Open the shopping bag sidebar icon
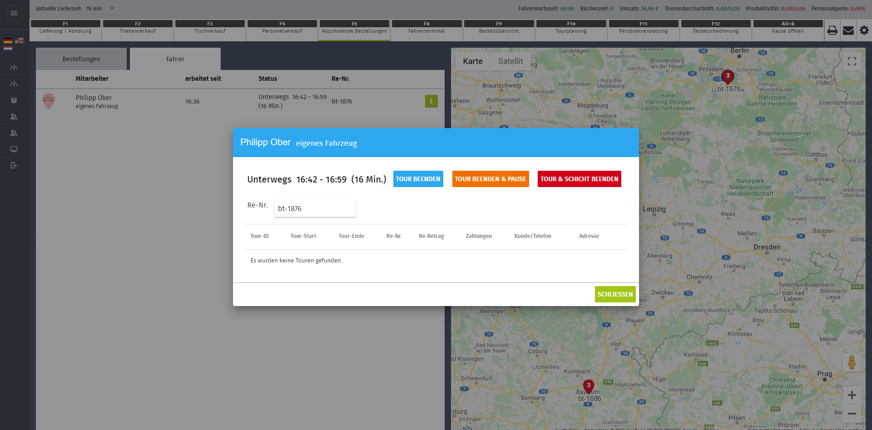Viewport: 872px width, 430px height. coord(14,100)
